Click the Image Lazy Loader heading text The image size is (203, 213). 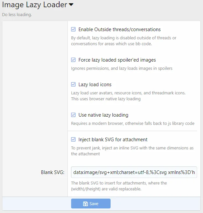click(x=34, y=5)
